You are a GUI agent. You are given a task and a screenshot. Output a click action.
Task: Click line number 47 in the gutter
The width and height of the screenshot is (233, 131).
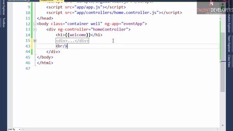point(28,68)
